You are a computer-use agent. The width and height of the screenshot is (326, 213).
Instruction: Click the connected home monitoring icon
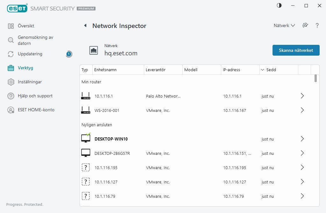305,25
